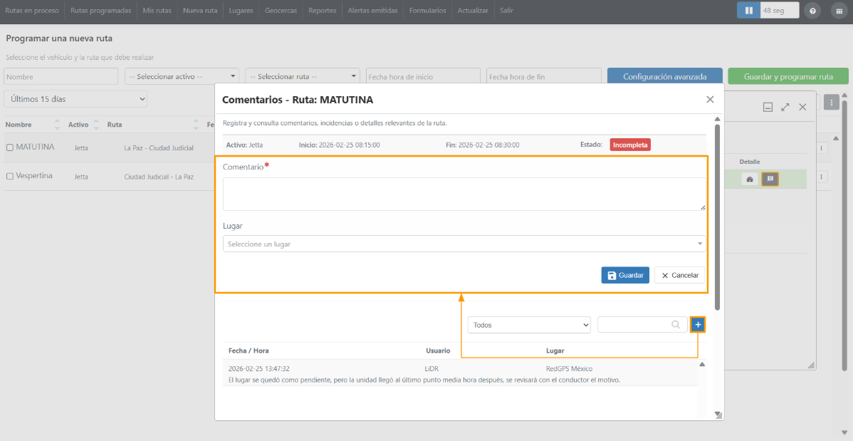Viewport: 853px width, 441px height.
Task: Open the Seleccione un lugar dropdown
Action: tap(464, 244)
